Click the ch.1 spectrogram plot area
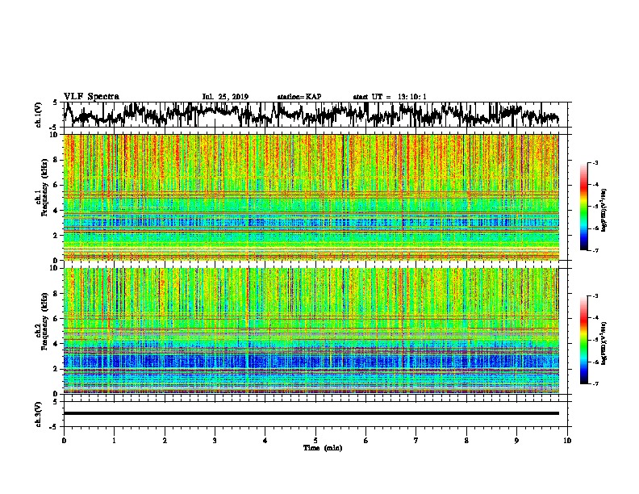The height and width of the screenshot is (494, 639). click(x=311, y=197)
